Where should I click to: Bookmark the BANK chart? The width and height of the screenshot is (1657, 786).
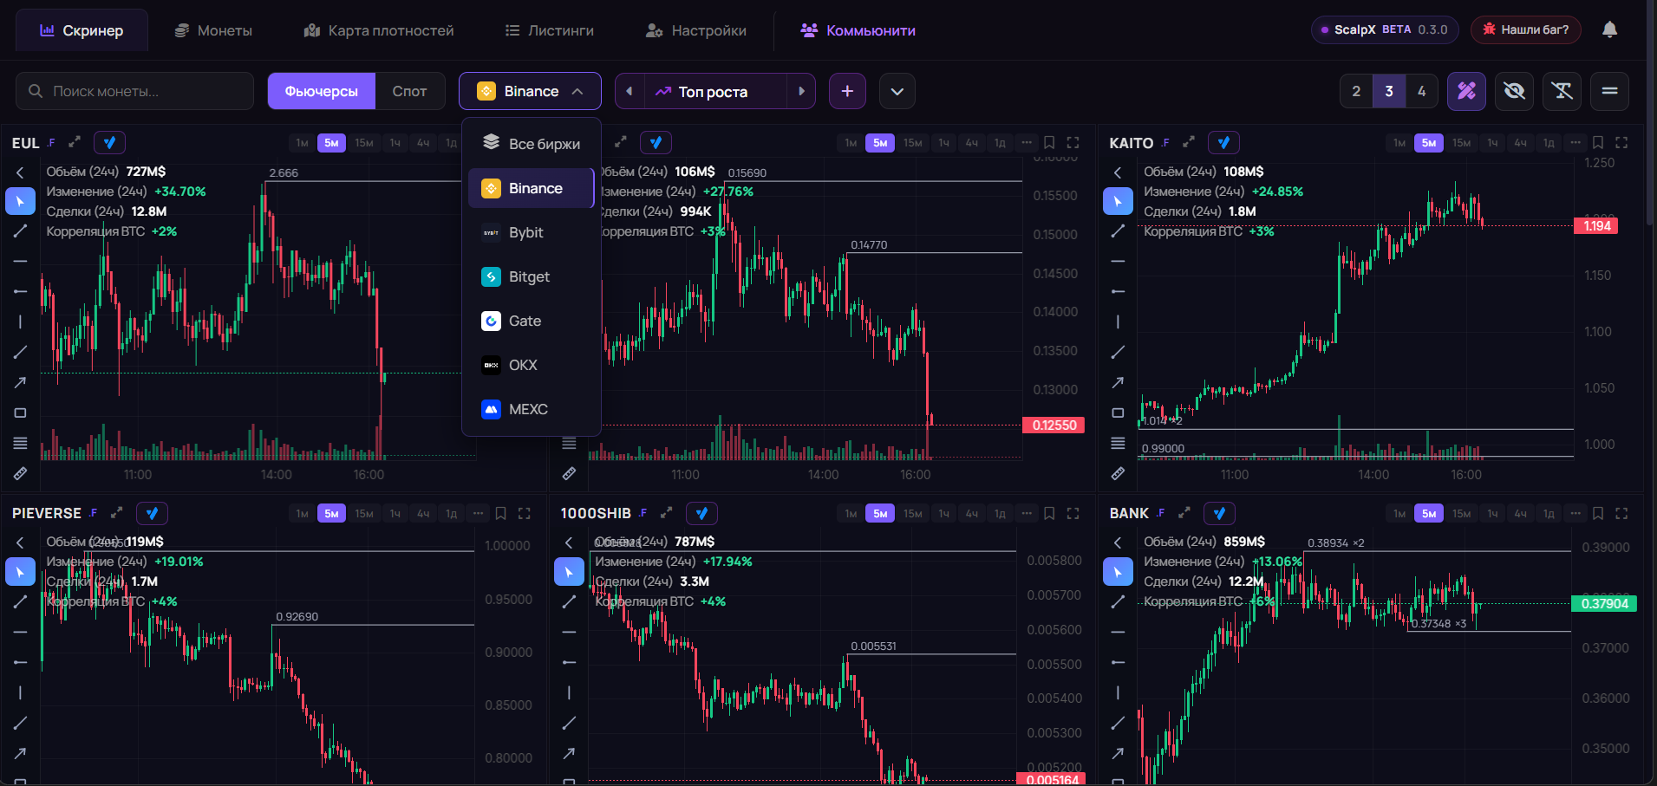pos(1598,513)
